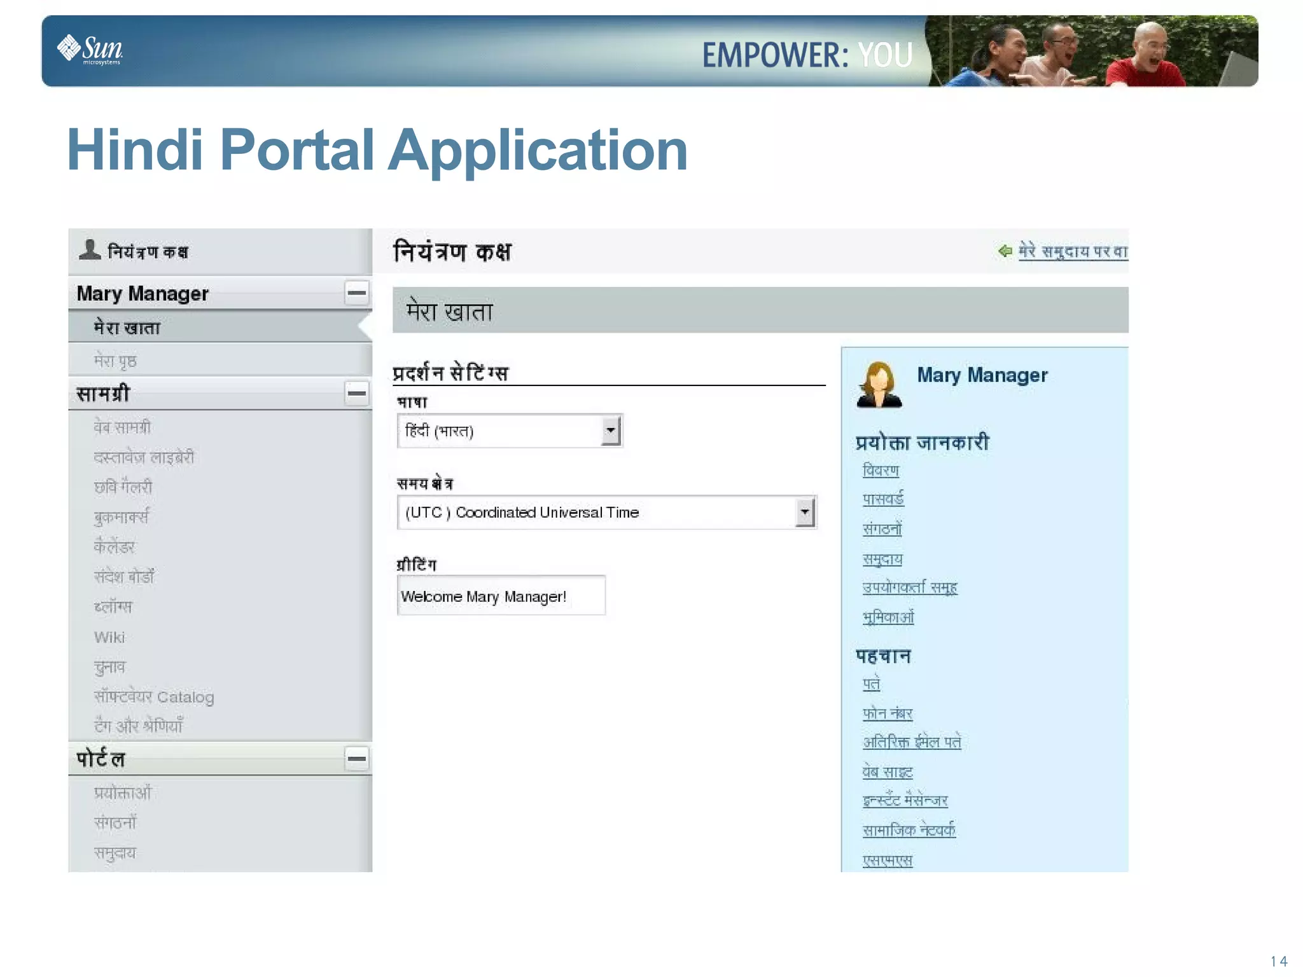The image size is (1303, 977).
Task: Open संदेश बोर्डों in the sidebar
Action: pyautogui.click(x=124, y=576)
